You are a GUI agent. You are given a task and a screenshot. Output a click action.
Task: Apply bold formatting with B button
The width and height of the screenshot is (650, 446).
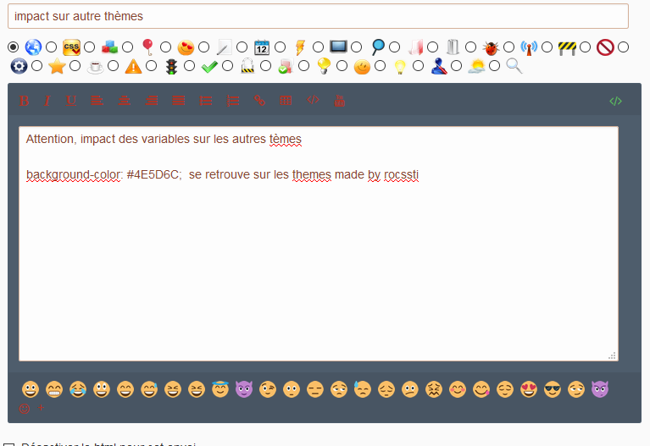(24, 101)
